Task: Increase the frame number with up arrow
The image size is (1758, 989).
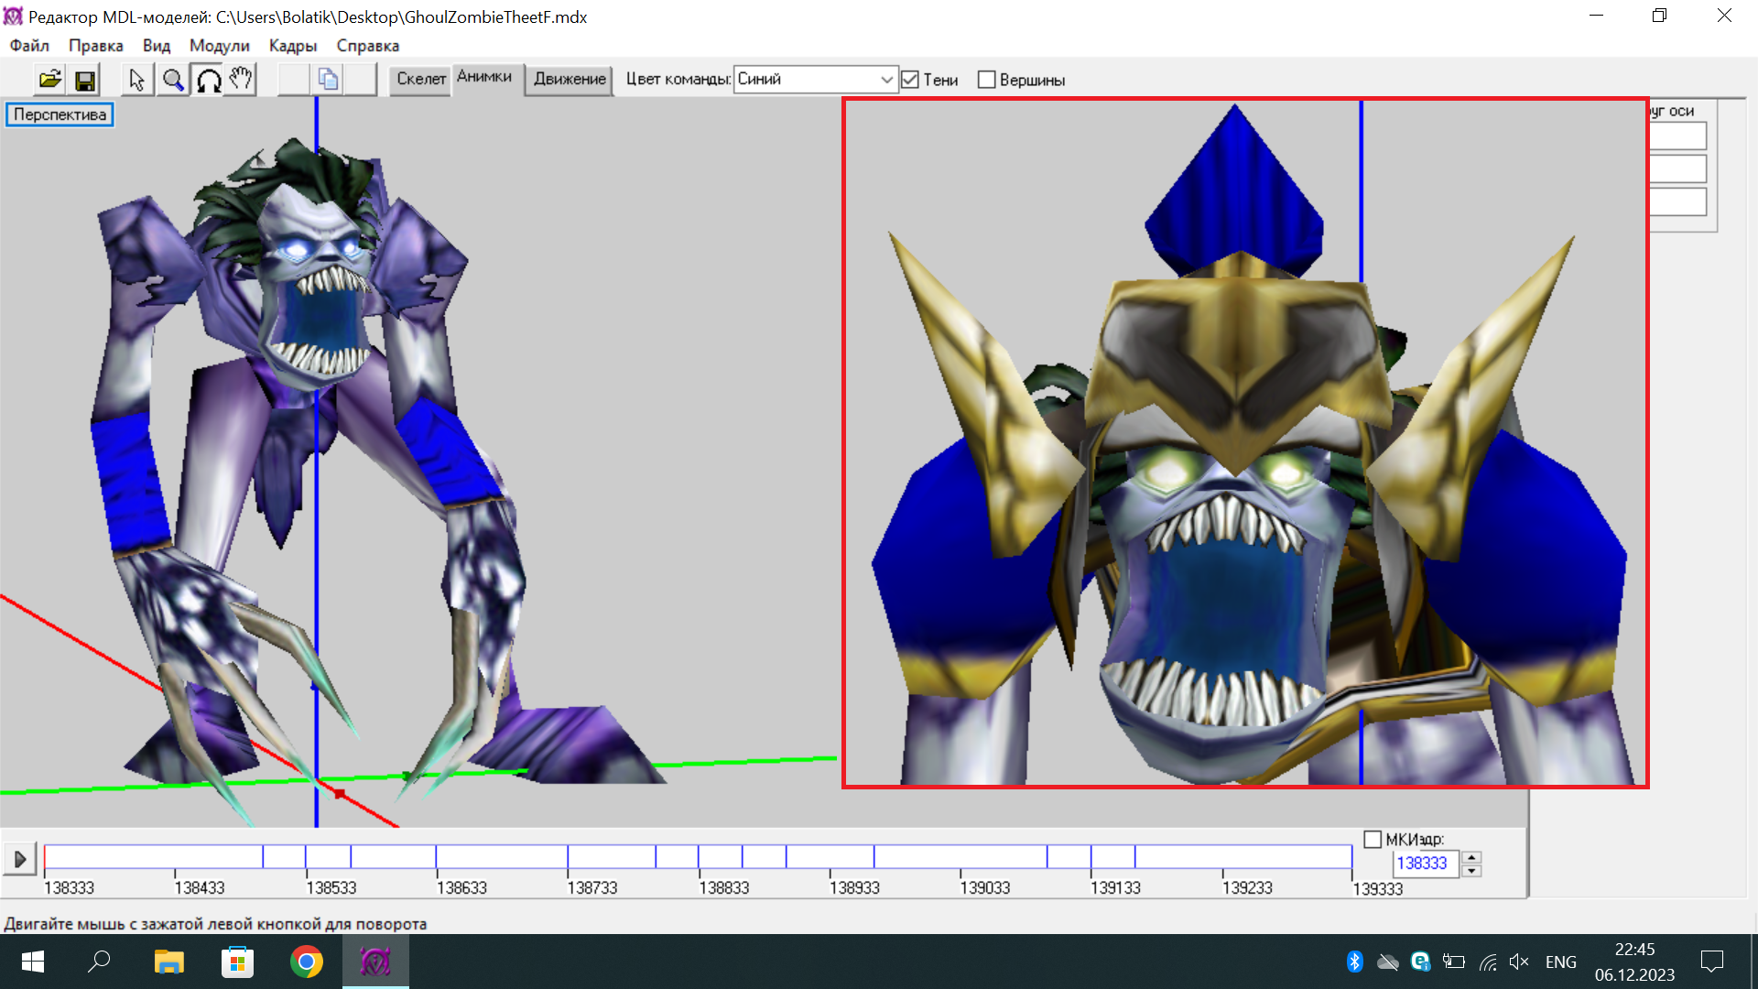Action: coord(1471,857)
